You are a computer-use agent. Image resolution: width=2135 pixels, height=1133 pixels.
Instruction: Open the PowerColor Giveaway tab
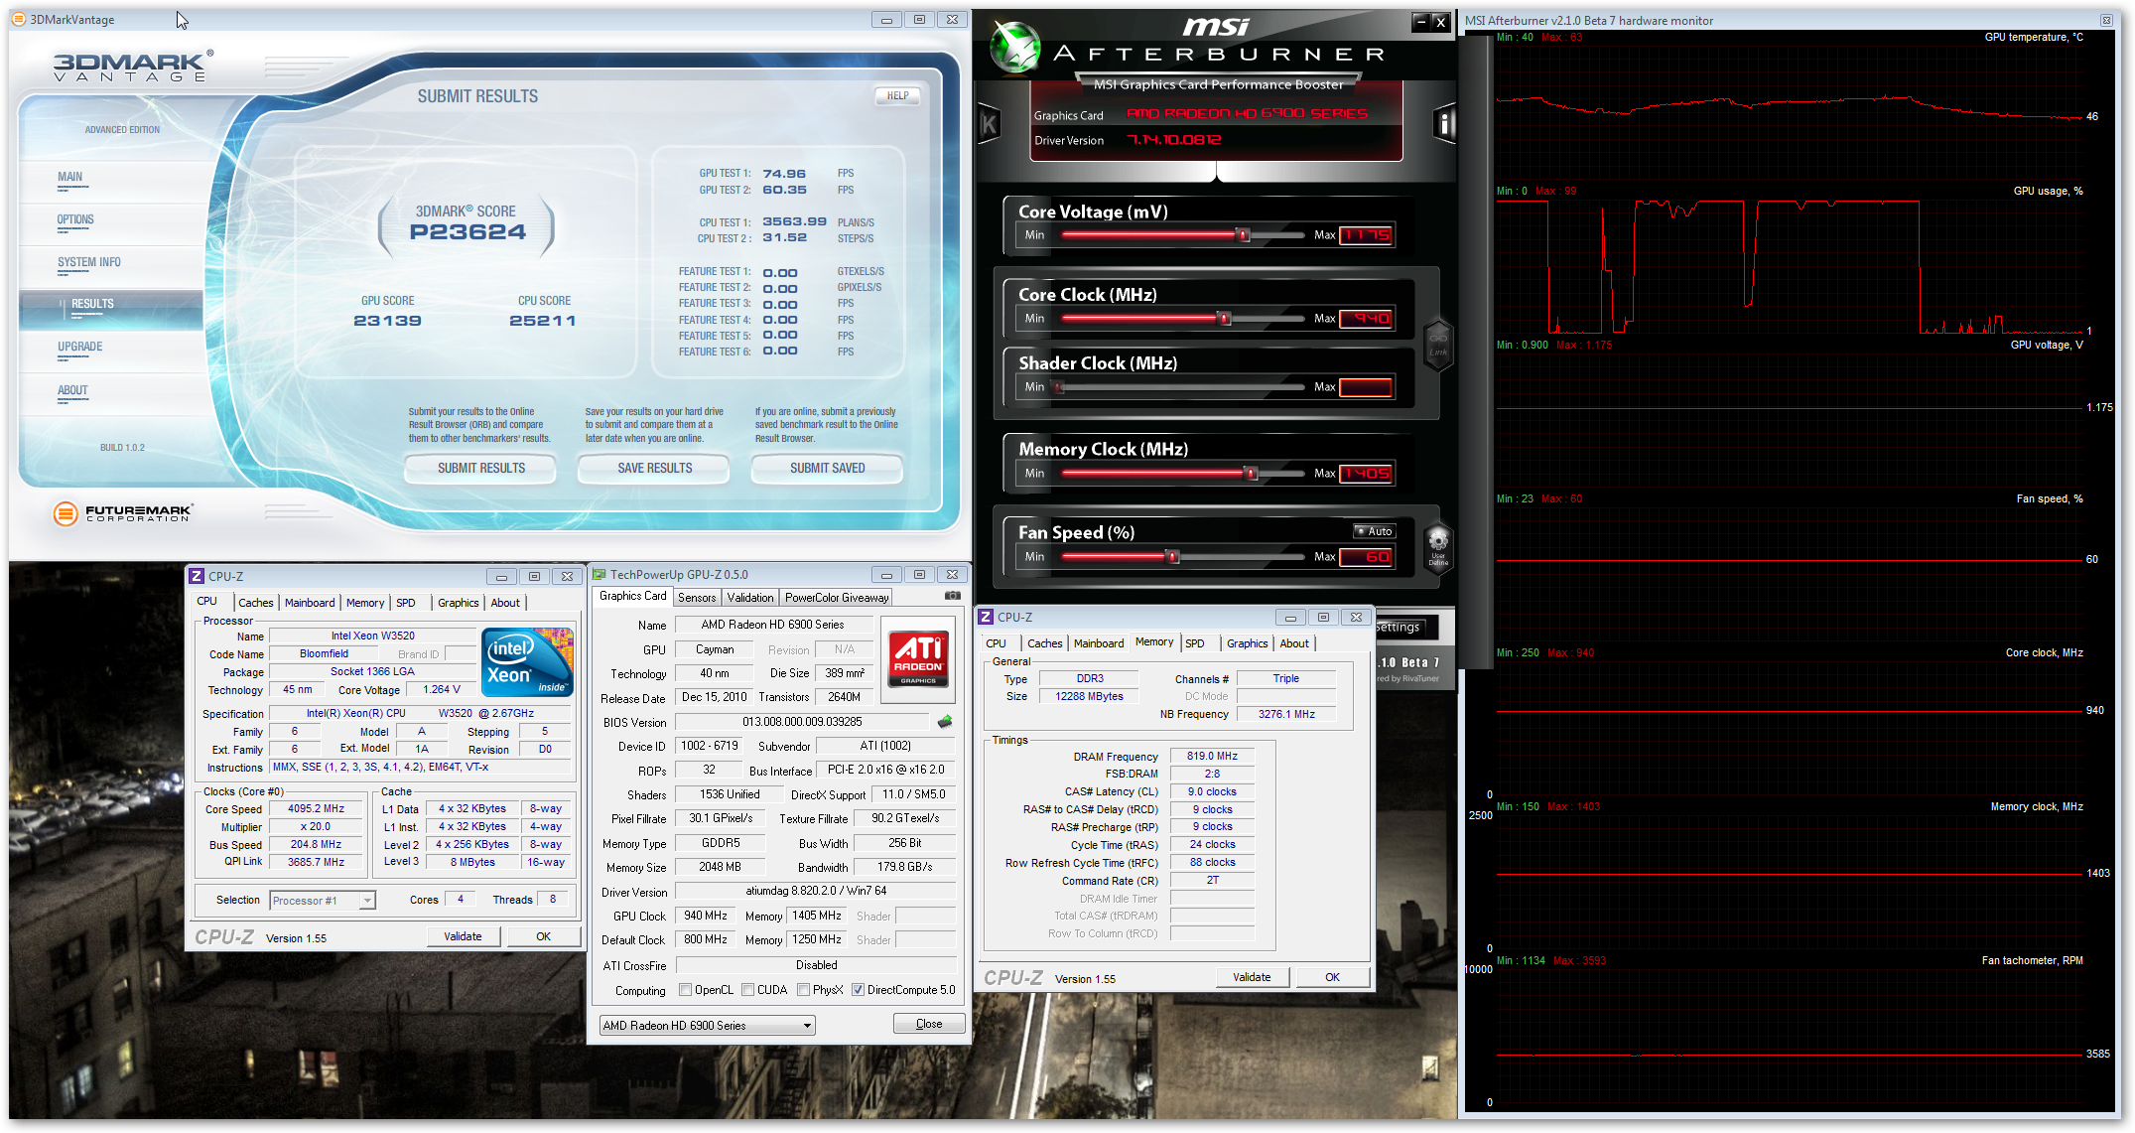[837, 598]
